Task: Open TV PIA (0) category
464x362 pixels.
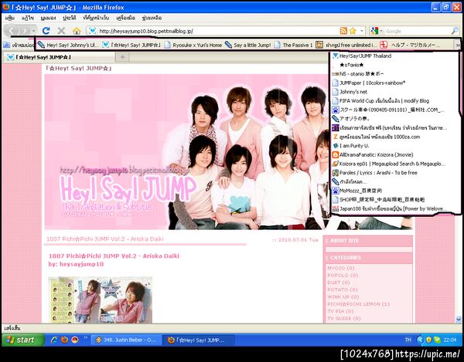Action: click(340, 311)
